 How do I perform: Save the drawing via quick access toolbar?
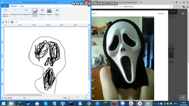tap(3, 22)
